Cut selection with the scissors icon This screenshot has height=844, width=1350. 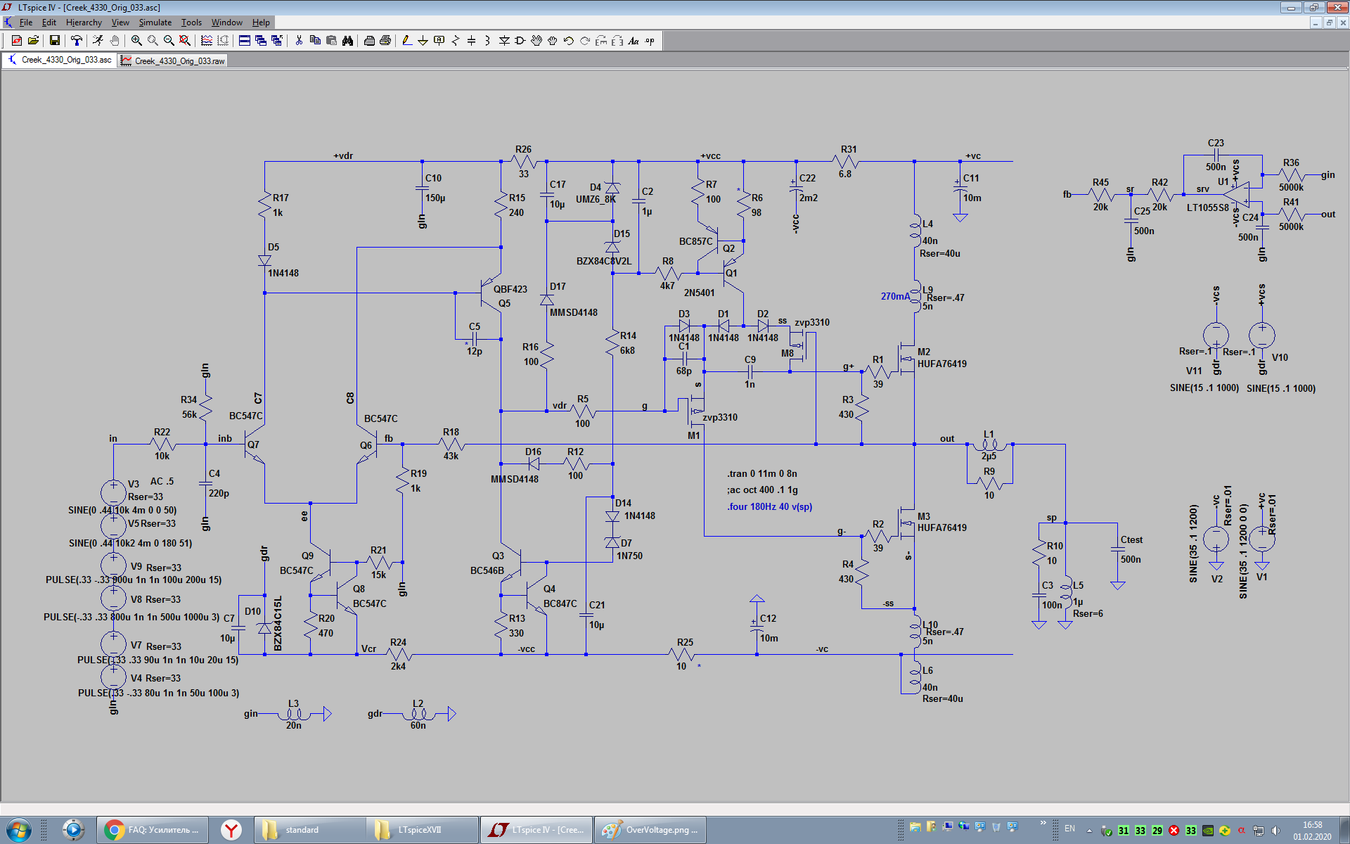[299, 41]
